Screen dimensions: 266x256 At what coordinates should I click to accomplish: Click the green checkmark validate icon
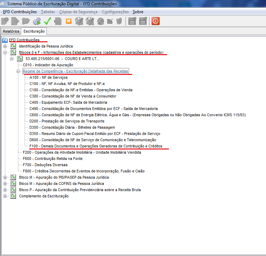[48, 21]
